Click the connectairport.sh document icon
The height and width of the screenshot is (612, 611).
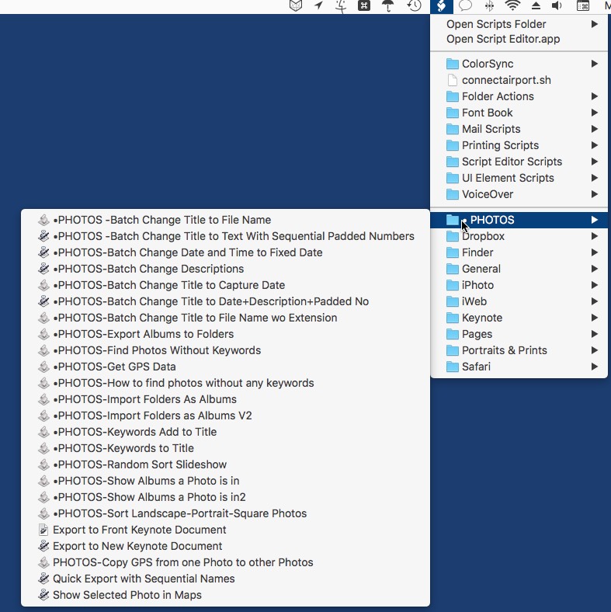tap(452, 80)
